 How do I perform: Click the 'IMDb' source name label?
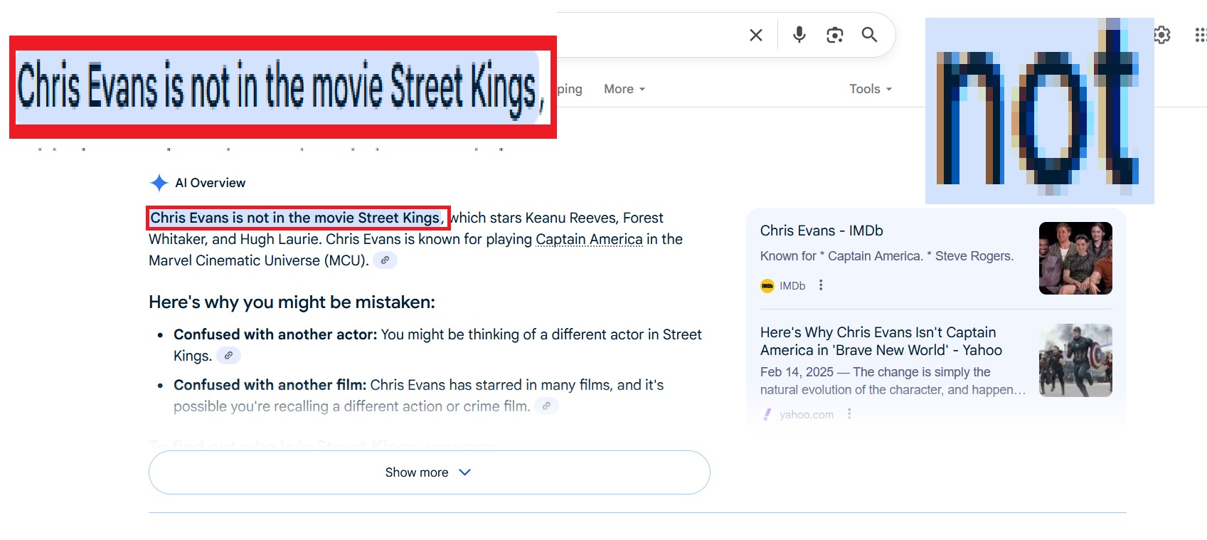(792, 286)
